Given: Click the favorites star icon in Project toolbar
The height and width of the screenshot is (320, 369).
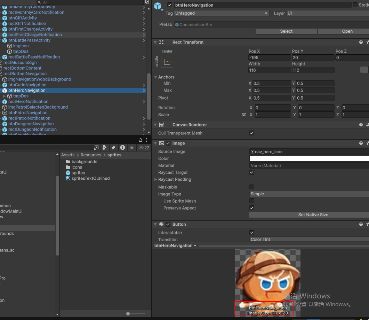Looking at the screenshot, I should 132,148.
